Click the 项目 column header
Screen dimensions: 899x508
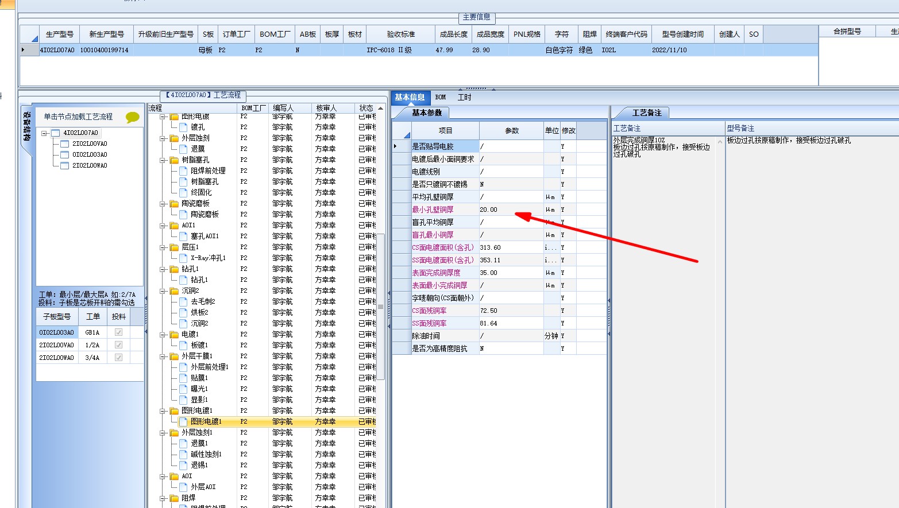[445, 131]
